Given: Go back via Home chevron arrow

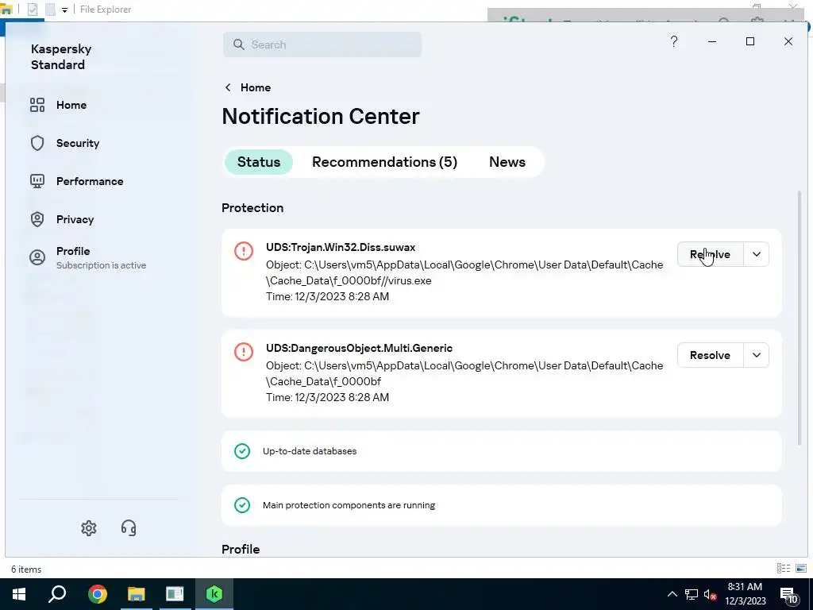Looking at the screenshot, I should (x=228, y=87).
